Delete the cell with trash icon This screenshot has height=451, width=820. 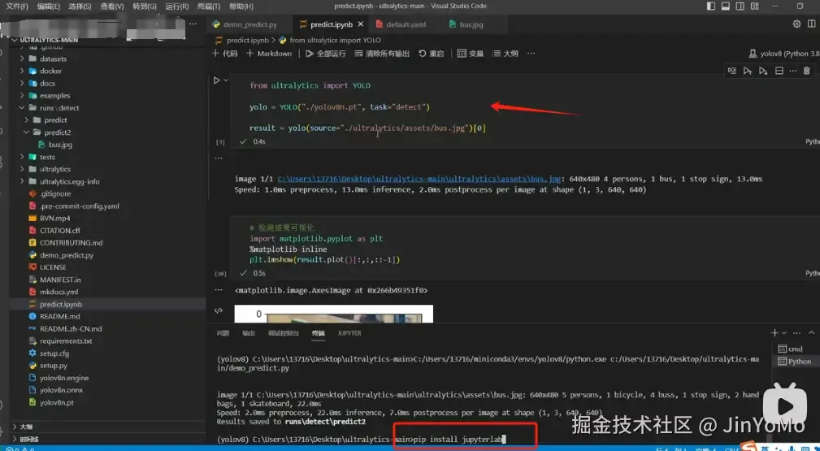(806, 71)
